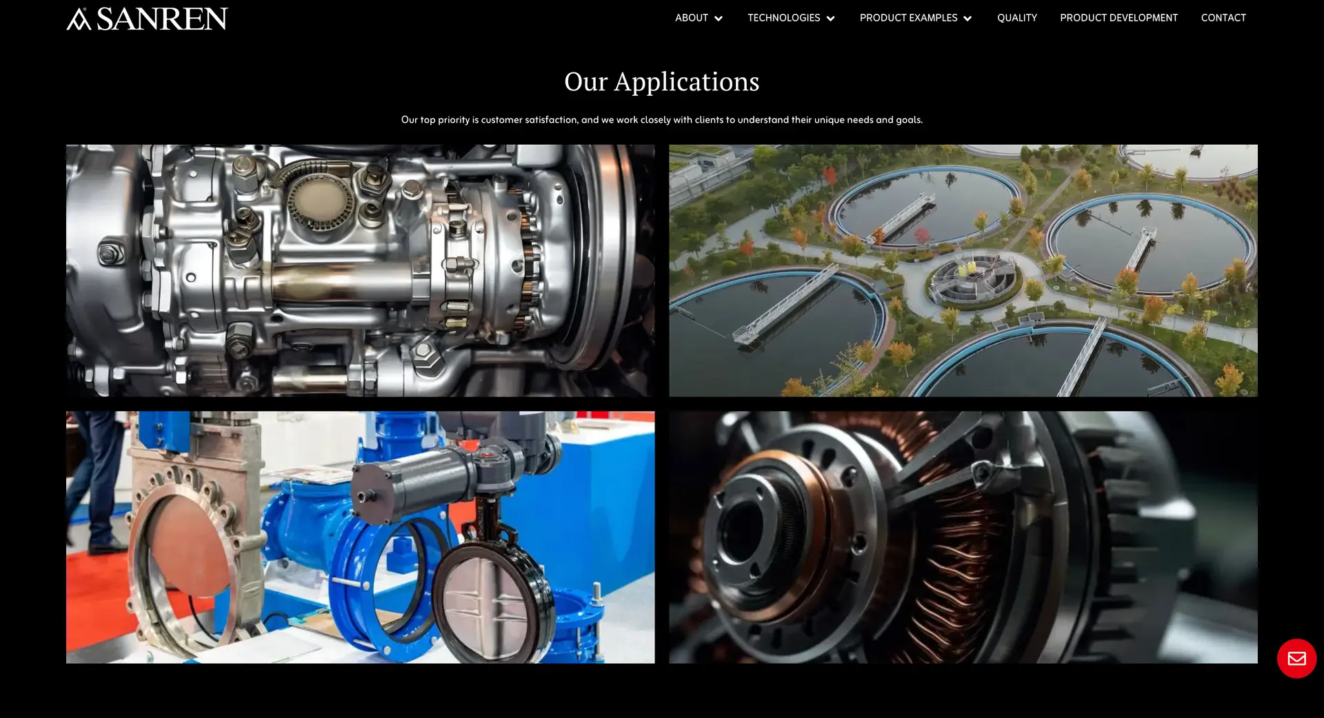Select the blue industrial valves image
1324x718 pixels.
pos(360,537)
